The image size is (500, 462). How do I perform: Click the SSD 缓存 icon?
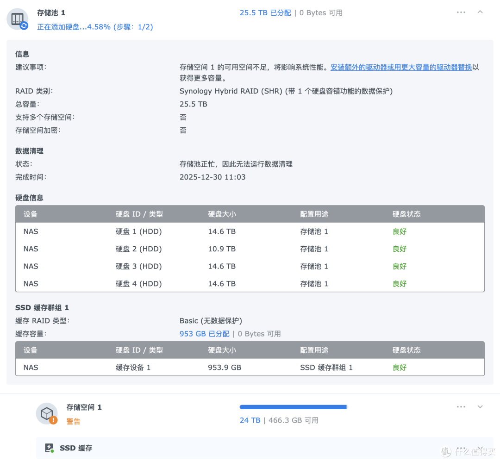(49, 448)
